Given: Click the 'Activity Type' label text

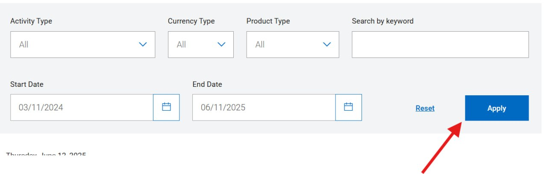Looking at the screenshot, I should coord(31,21).
